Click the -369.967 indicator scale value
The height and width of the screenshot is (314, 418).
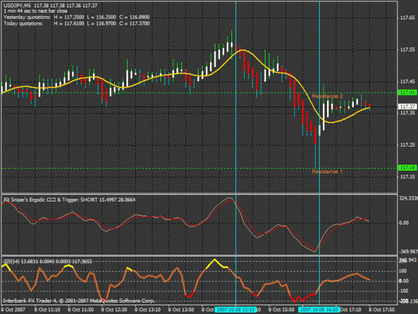coord(408,252)
